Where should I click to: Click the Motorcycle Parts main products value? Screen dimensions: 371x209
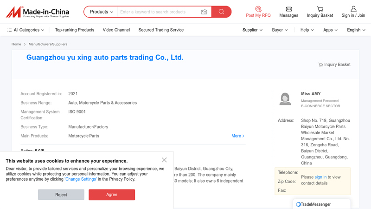tap(83, 136)
